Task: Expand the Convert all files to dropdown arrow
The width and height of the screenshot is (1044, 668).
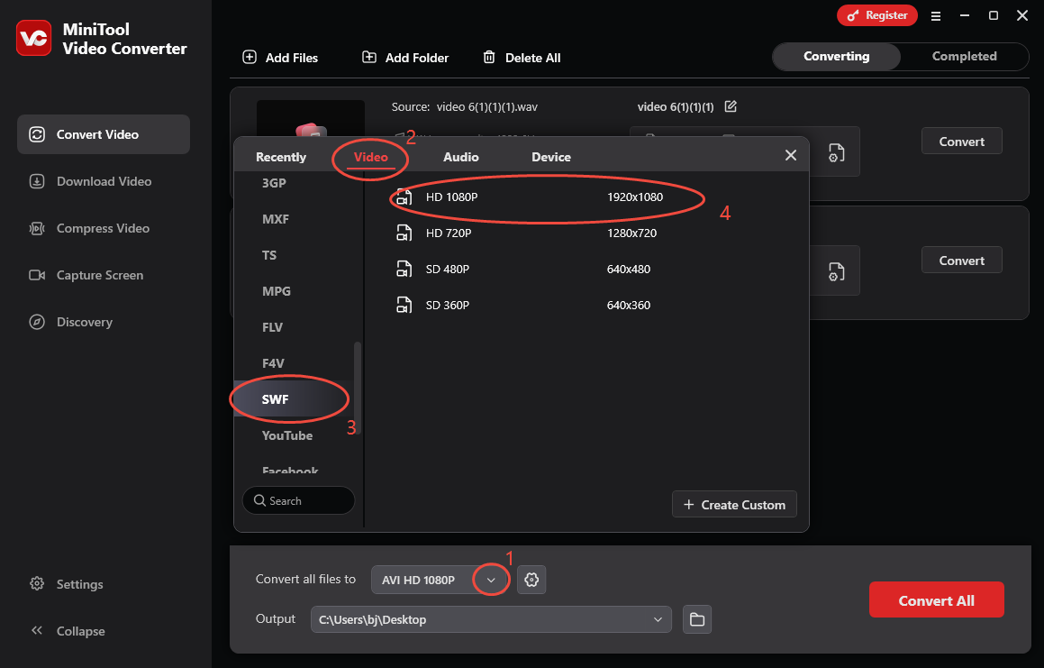Action: 491,580
